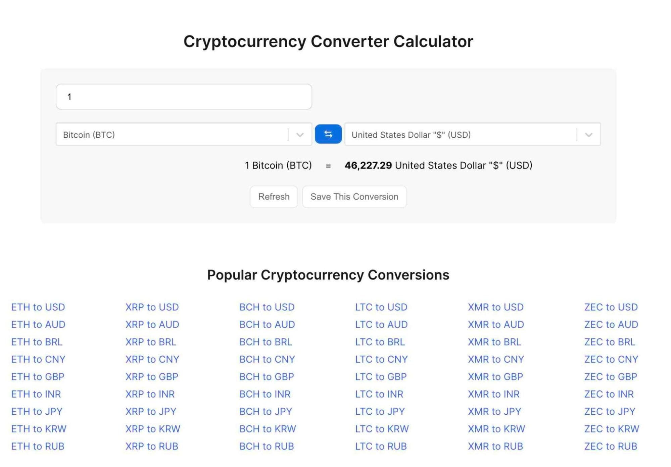Click the amount input field
Viewport: 671px width, 467px height.
(x=184, y=96)
